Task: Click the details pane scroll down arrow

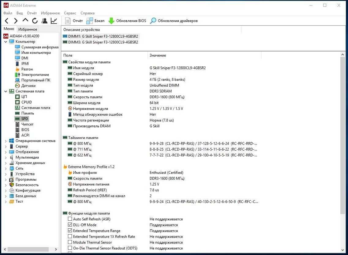Action: click(342, 250)
